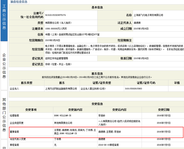The height and width of the screenshot is (149, 184).
Task: Click license type 企业法人营业执照(公司)
Action: coord(93,89)
